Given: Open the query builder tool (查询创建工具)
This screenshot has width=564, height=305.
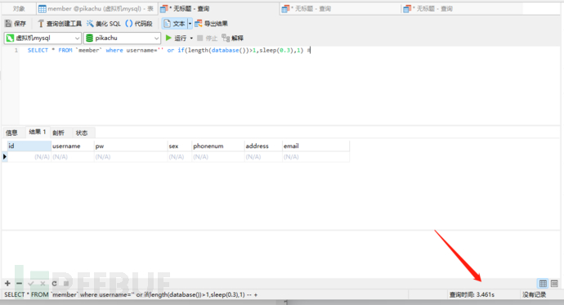Looking at the screenshot, I should 60,24.
